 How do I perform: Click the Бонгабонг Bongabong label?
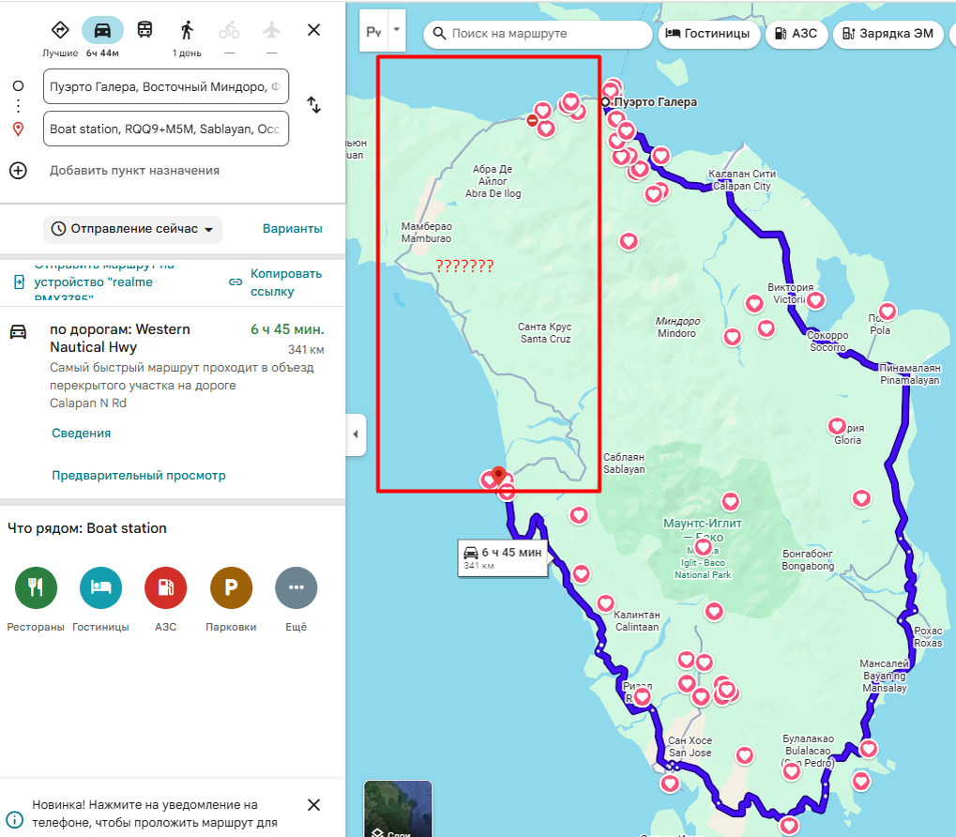coord(808,559)
